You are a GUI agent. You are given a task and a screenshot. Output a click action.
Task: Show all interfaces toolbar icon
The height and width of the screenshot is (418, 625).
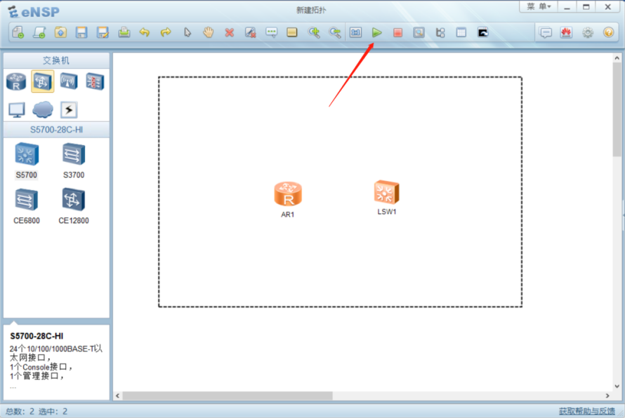point(440,32)
